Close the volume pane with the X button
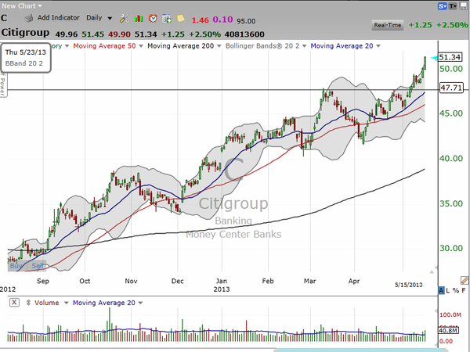The width and height of the screenshot is (470, 352). click(x=14, y=302)
